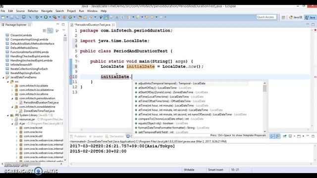Viewport: 317px width, 178px height.
Task: Click the Open Perspective icon
Action: pos(283,17)
